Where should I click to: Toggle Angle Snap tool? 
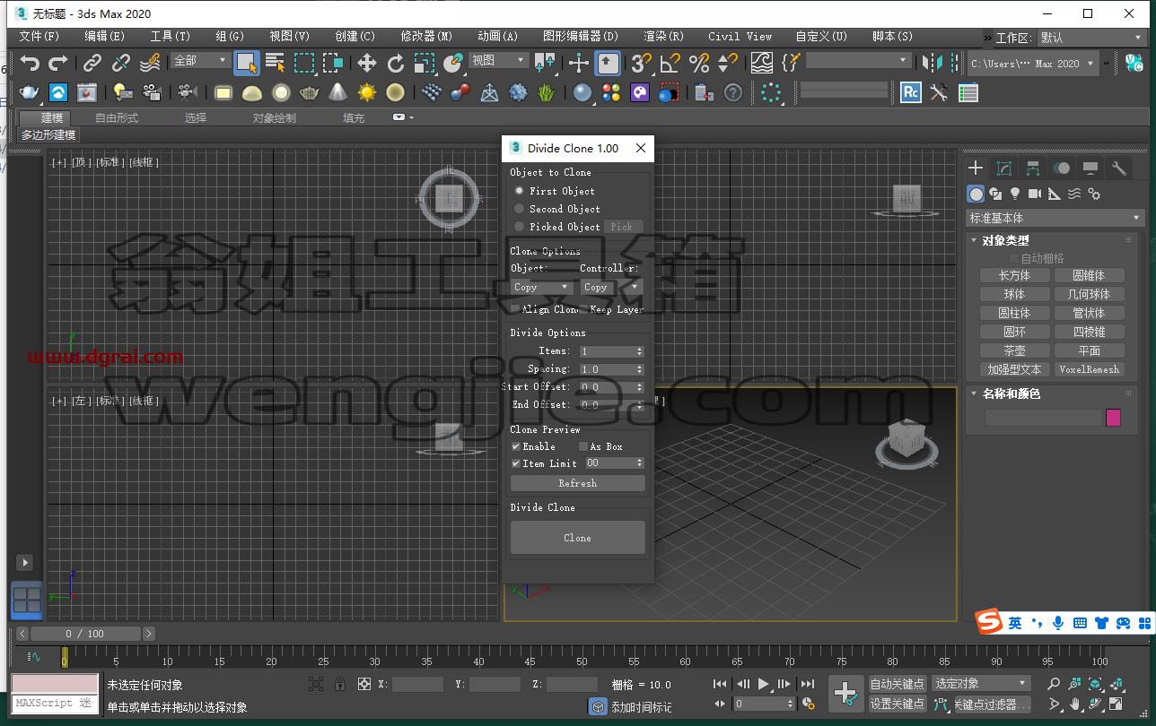pyautogui.click(x=670, y=63)
